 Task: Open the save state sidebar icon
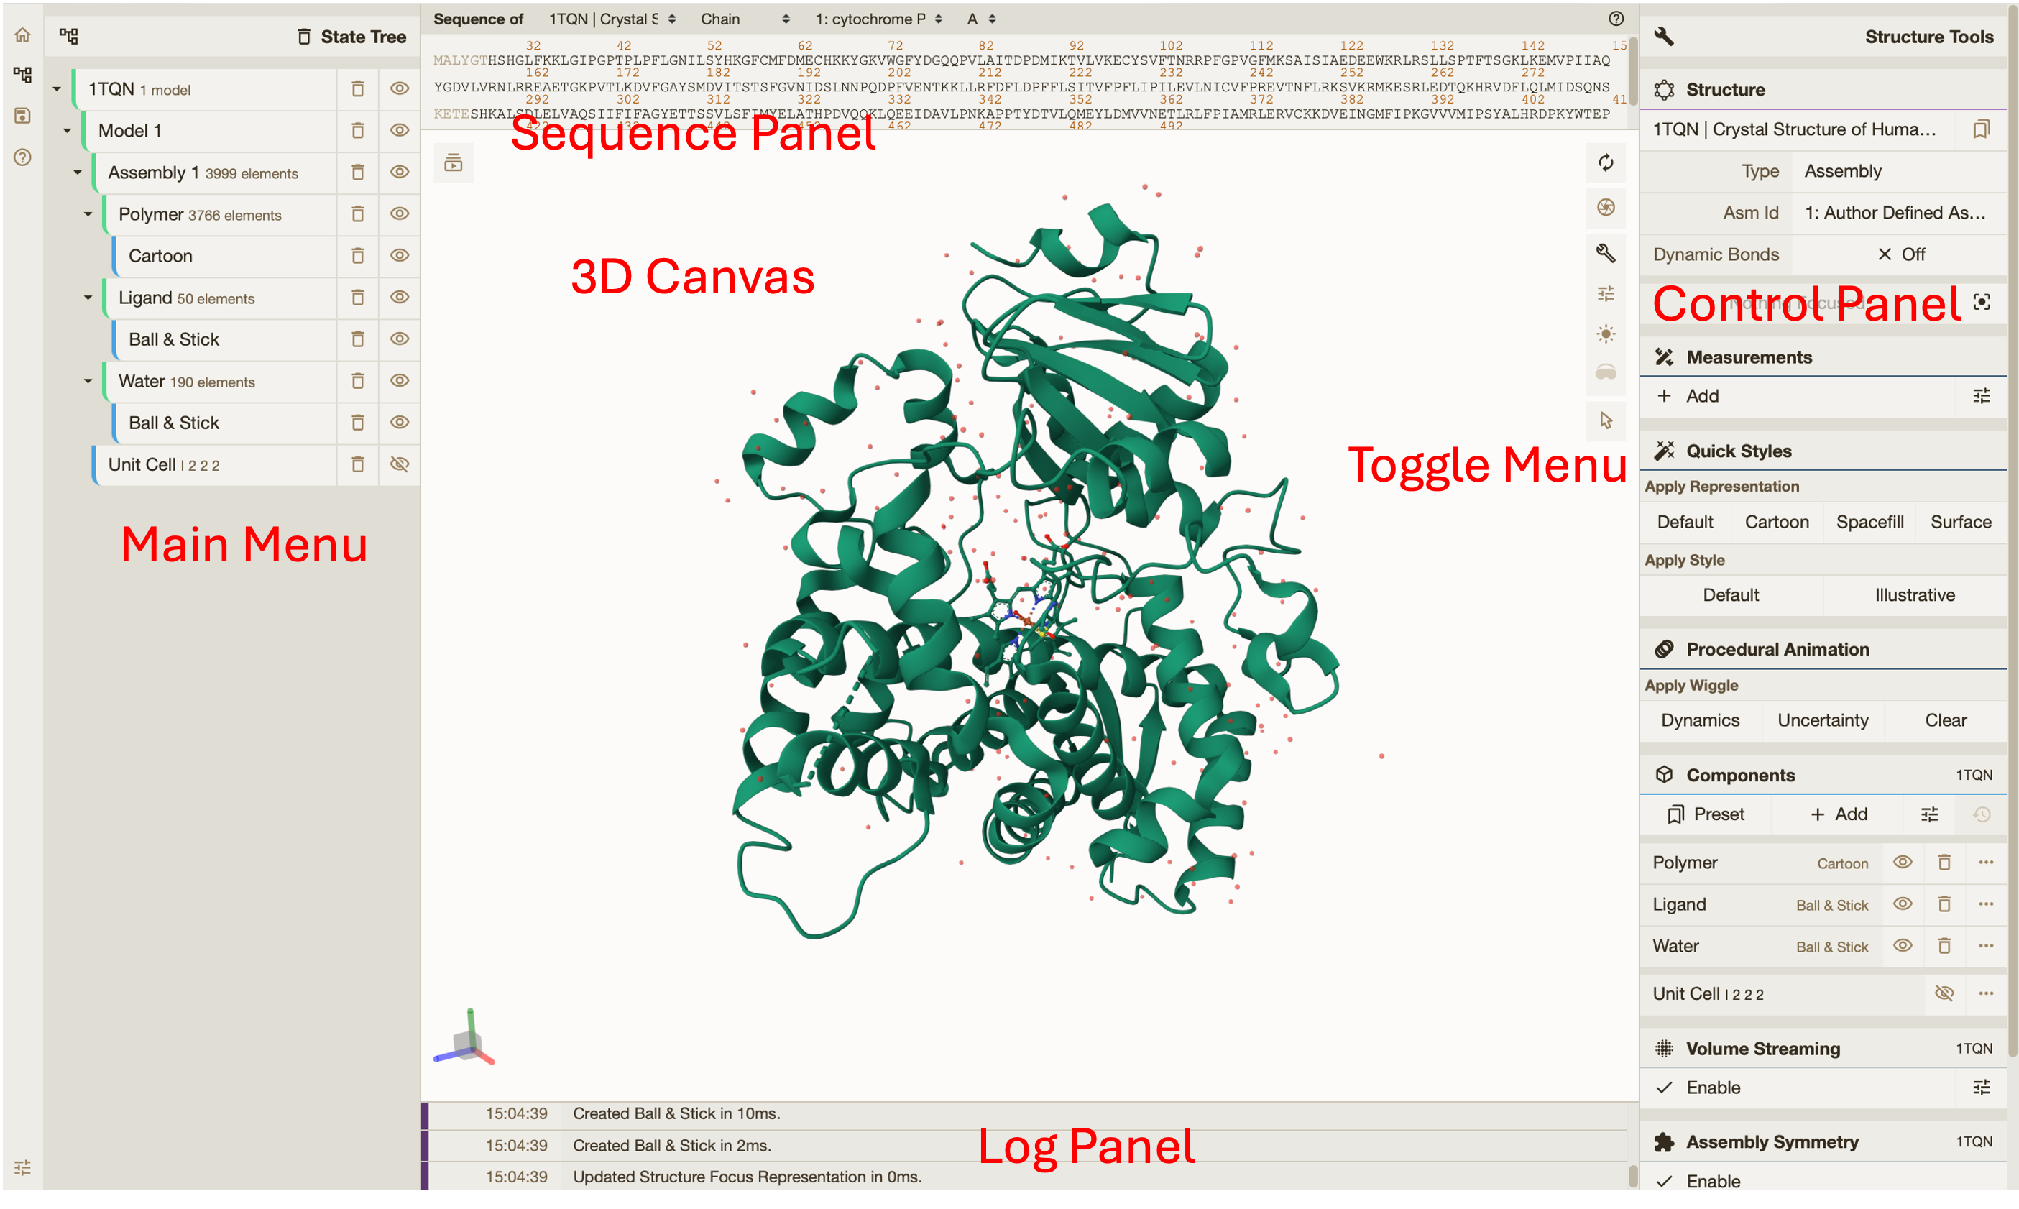tap(22, 116)
